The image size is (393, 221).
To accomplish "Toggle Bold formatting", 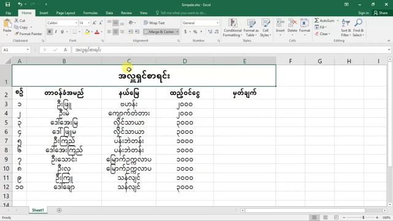I will [x=50, y=32].
